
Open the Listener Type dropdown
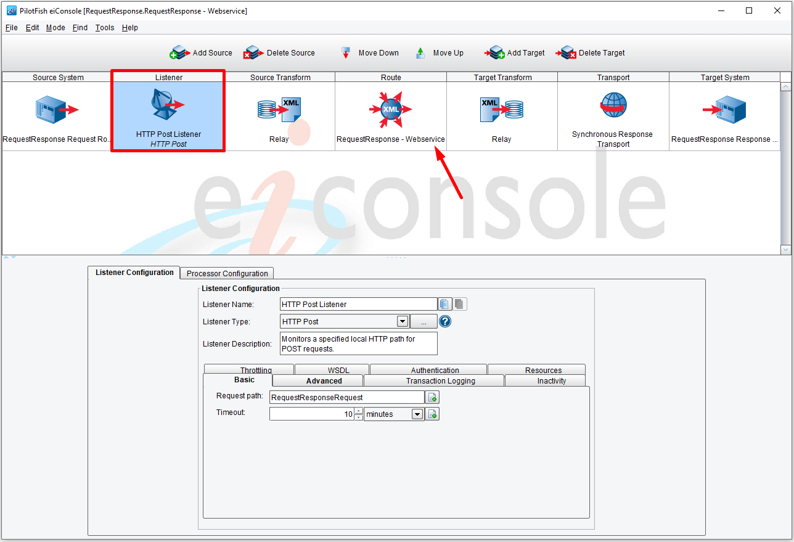403,321
